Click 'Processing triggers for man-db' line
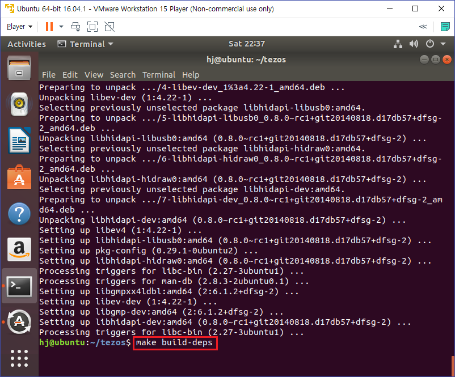Image resolution: width=455 pixels, height=377 pixels. click(174, 281)
